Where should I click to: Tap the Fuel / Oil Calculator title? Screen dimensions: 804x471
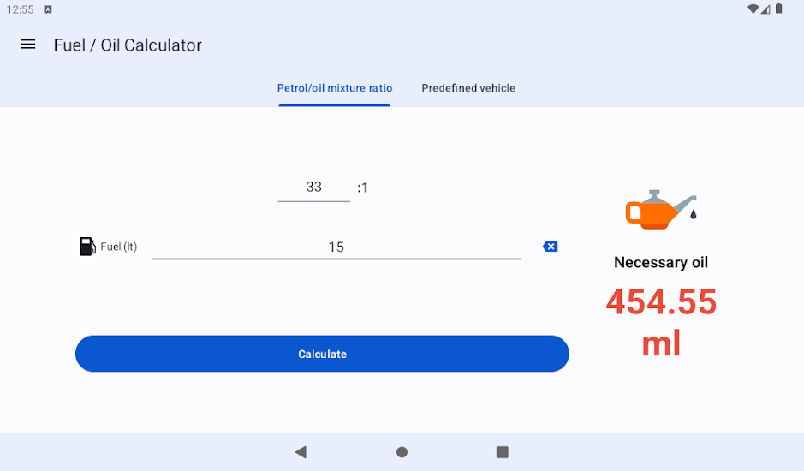pos(128,45)
